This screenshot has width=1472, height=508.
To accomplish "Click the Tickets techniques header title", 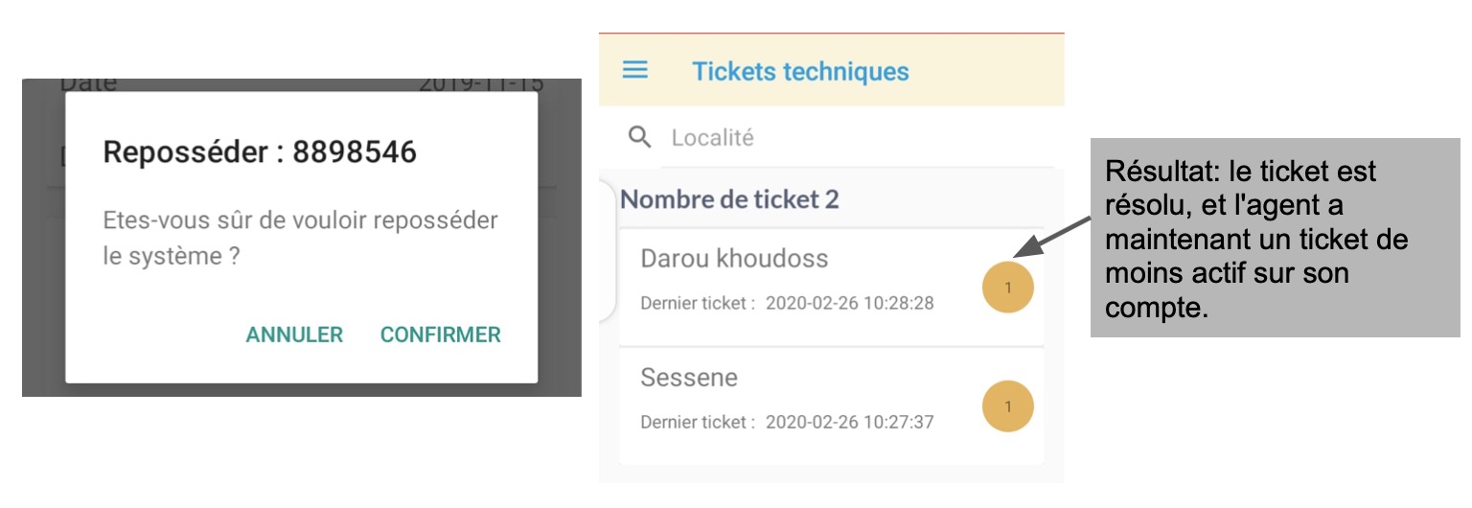I will [801, 71].
